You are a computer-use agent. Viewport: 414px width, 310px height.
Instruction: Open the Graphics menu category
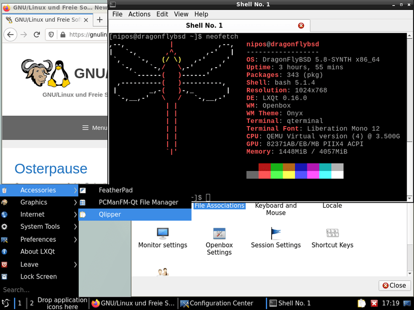point(39,202)
